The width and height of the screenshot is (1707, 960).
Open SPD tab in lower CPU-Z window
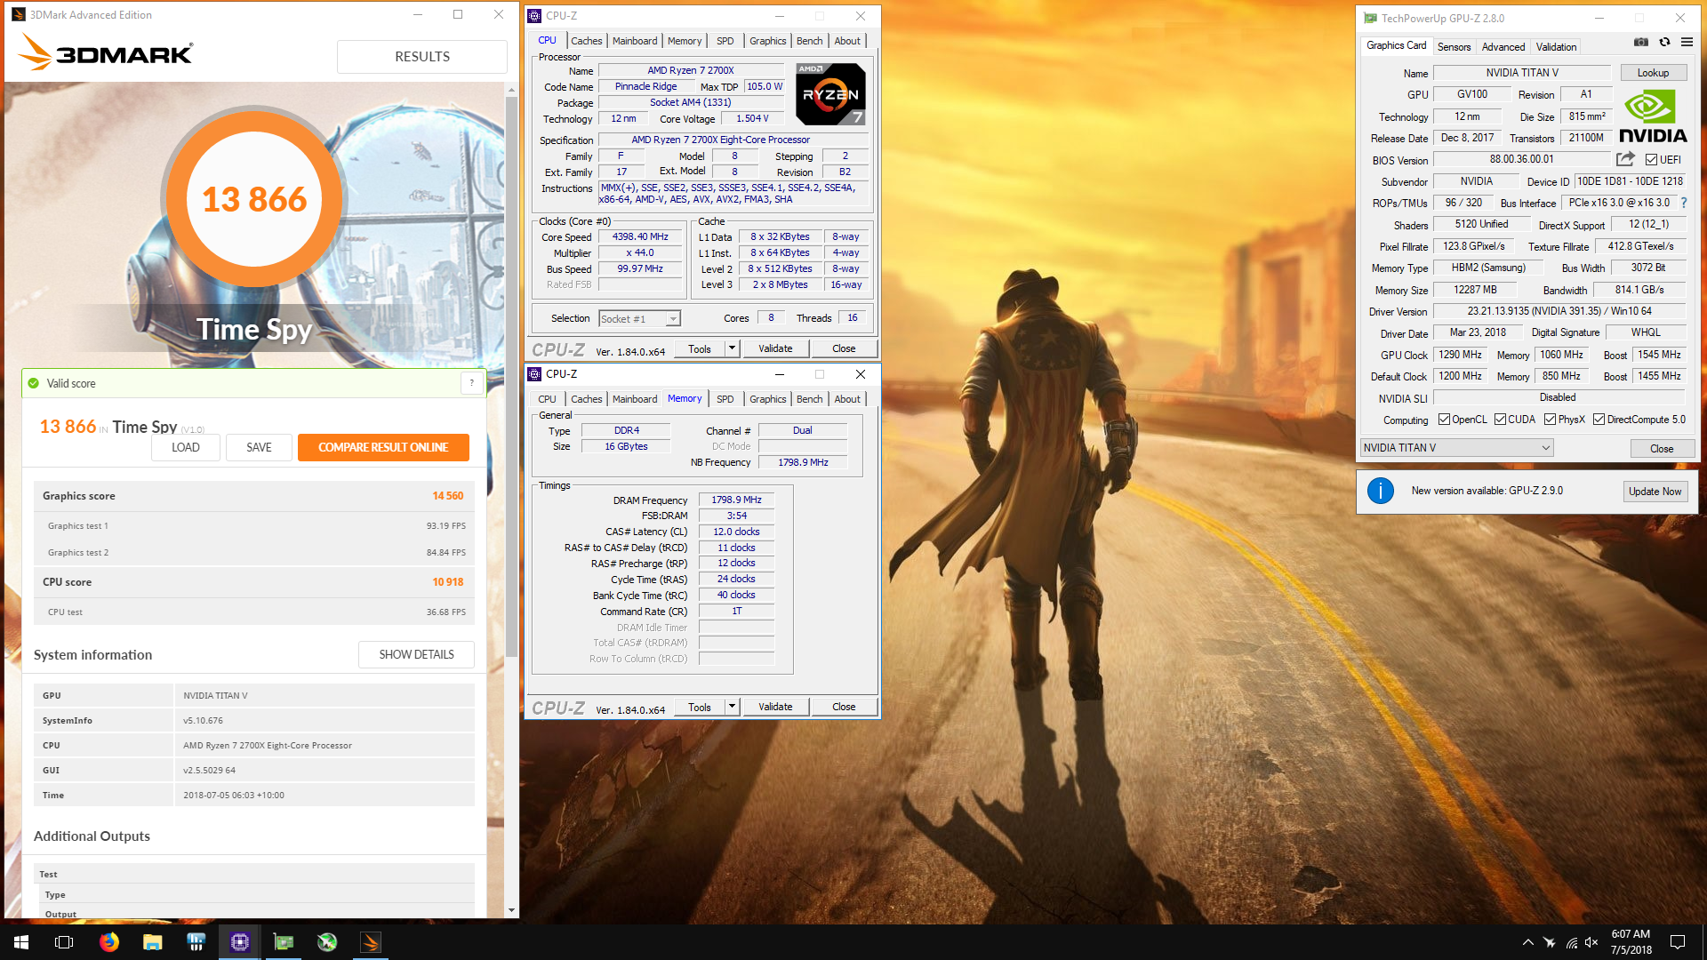[x=725, y=399]
